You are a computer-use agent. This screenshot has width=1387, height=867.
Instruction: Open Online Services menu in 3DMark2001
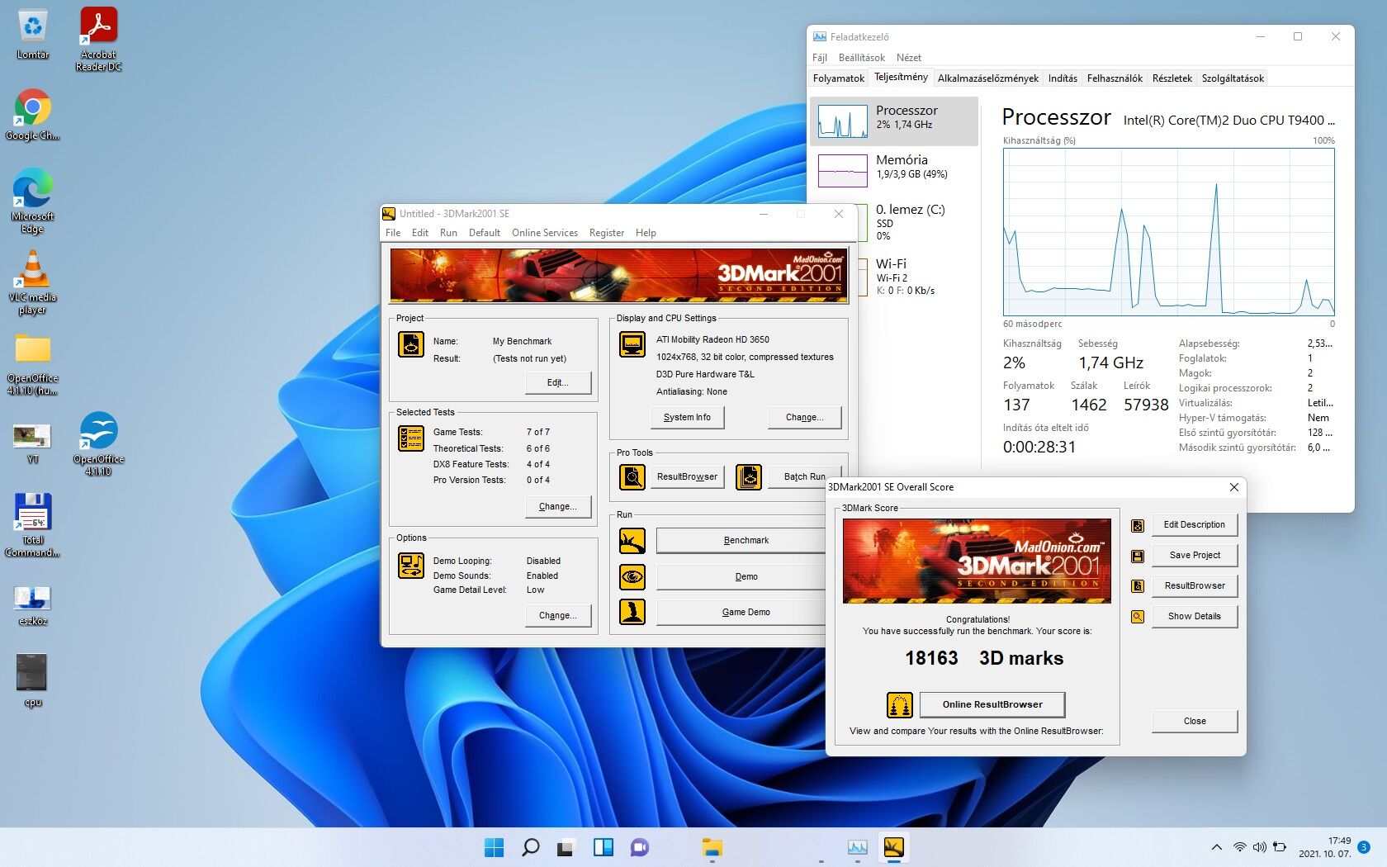tap(545, 233)
